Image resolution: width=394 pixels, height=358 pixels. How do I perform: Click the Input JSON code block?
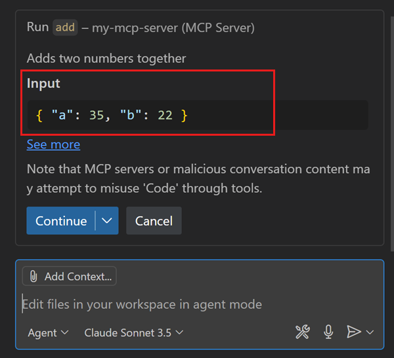(x=197, y=115)
